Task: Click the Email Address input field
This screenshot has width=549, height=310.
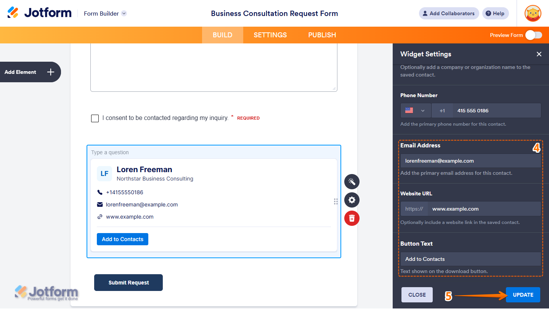Action: (x=470, y=161)
